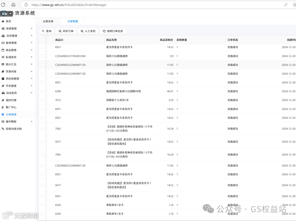
Task: Click the 订单管理 blue cube icon
Action: [3, 114]
